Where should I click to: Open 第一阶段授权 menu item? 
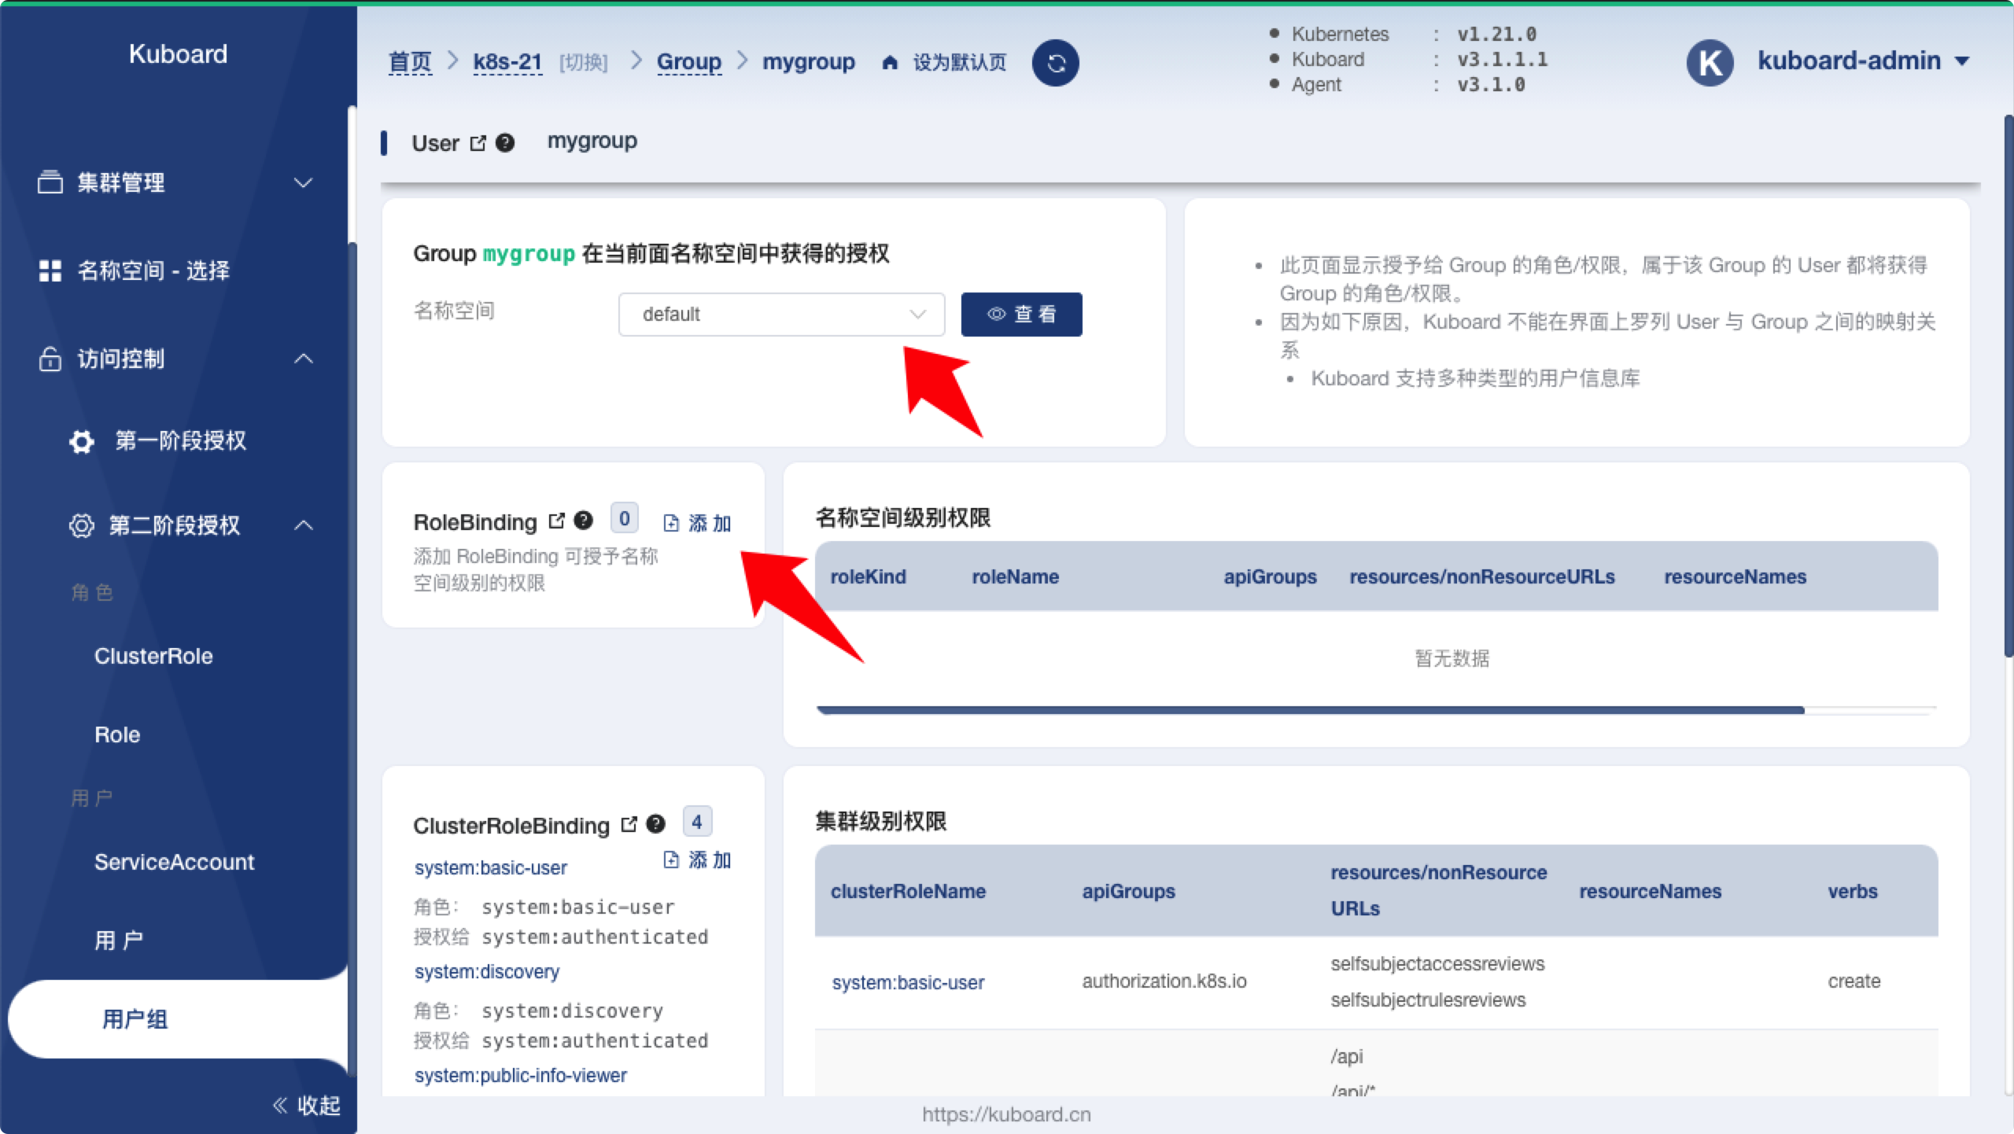(x=181, y=441)
